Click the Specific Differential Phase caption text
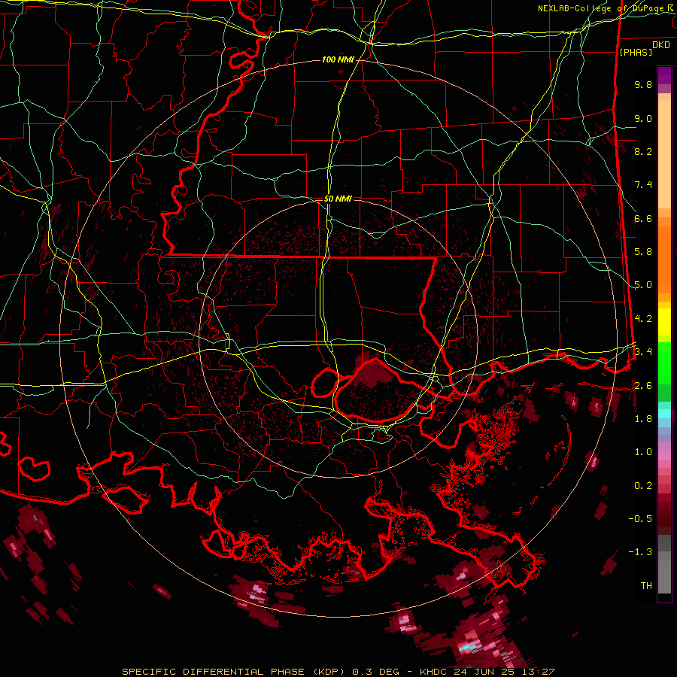 click(233, 672)
